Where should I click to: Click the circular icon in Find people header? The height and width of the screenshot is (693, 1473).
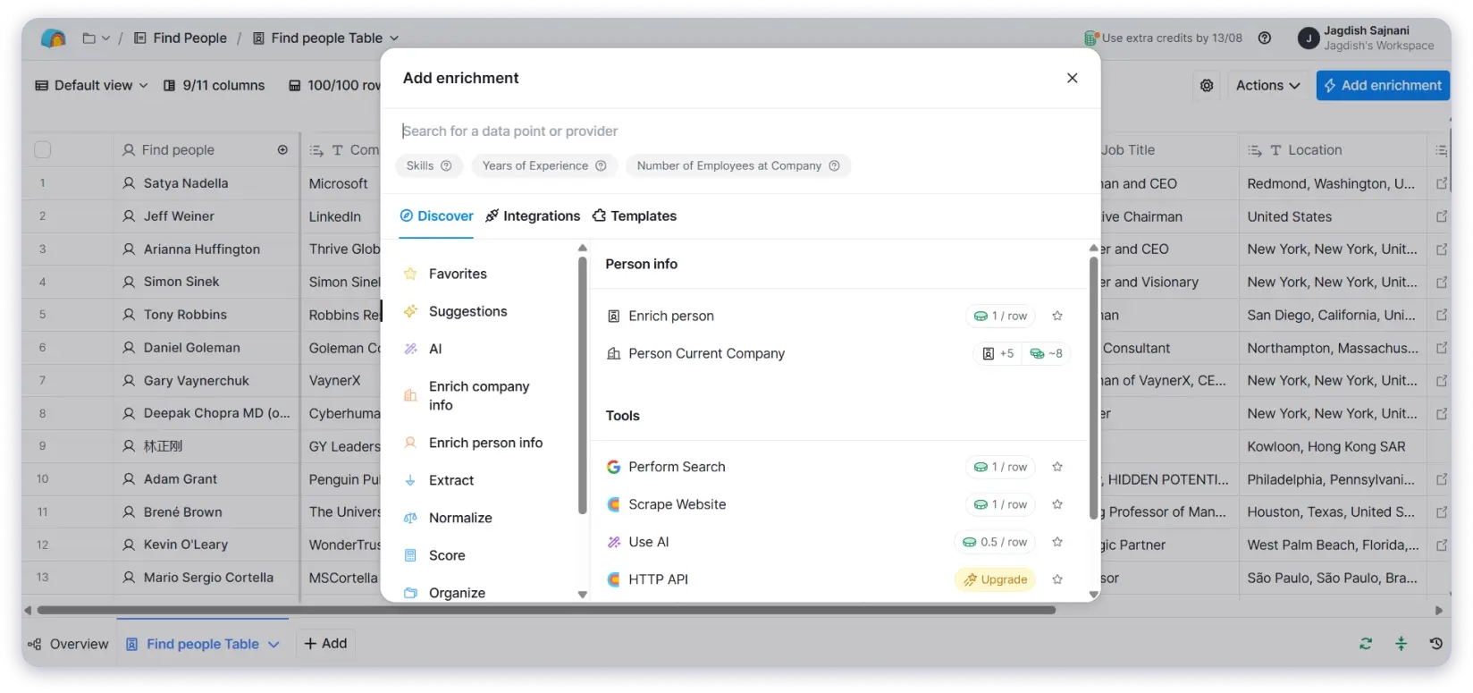coord(282,150)
